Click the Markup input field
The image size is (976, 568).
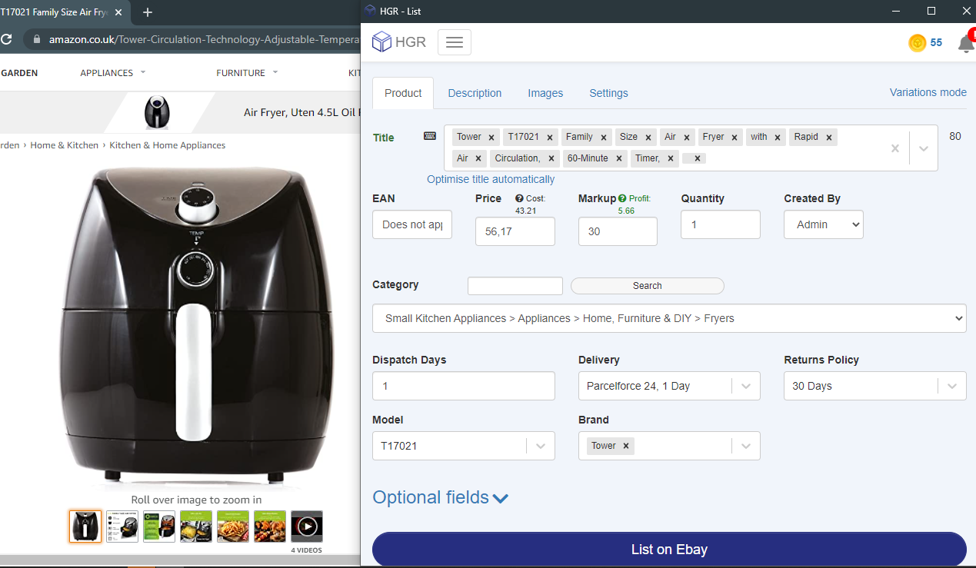(x=618, y=231)
